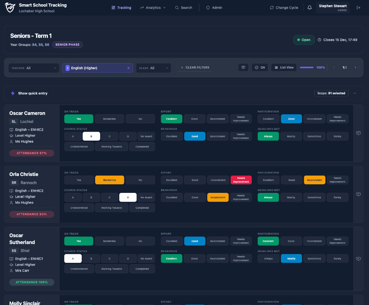Go to the Admin section
Image resolution: width=369 pixels, height=305 pixels.
214,8
